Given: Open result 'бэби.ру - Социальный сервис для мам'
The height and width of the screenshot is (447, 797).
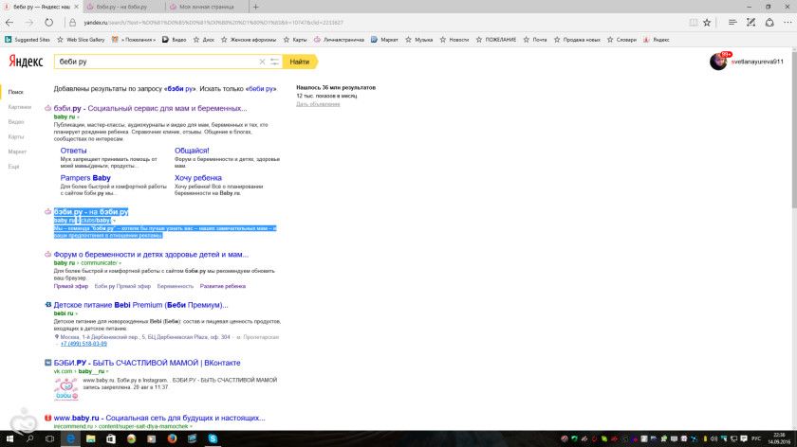Looking at the screenshot, I should click(151, 108).
